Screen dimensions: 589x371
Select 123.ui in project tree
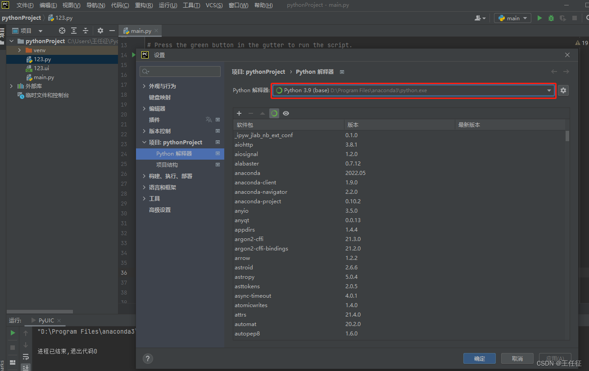point(41,68)
